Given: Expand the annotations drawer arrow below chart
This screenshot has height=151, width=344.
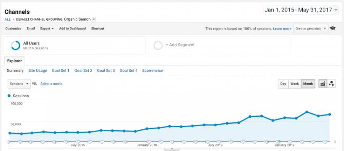Looking at the screenshot, I should click(x=172, y=149).
